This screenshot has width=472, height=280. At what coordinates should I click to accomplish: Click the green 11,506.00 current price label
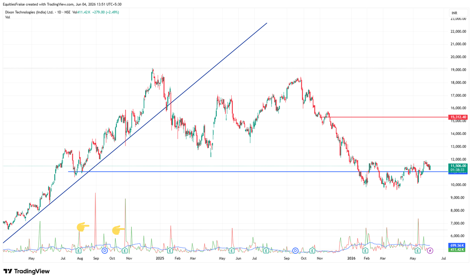click(x=458, y=166)
